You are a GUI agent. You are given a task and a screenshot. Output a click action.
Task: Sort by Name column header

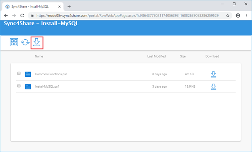tap(39, 56)
